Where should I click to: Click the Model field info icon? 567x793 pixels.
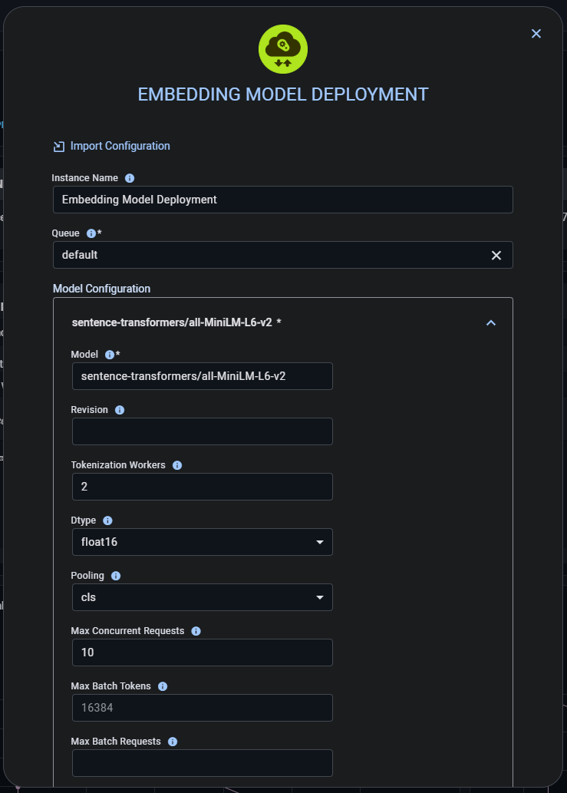click(x=111, y=354)
